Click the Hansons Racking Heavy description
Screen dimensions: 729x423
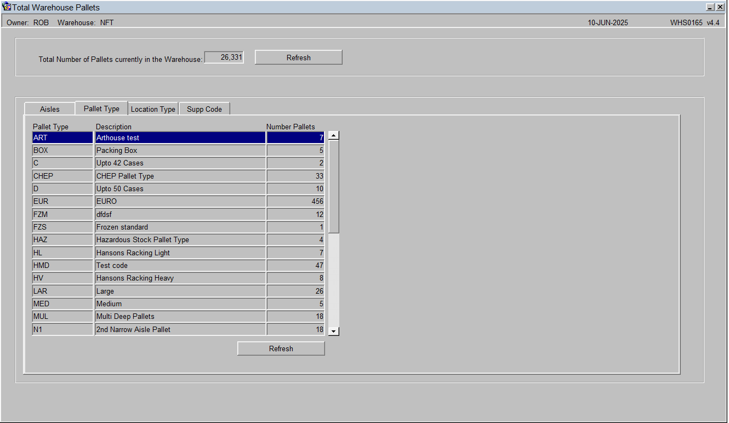pos(180,278)
